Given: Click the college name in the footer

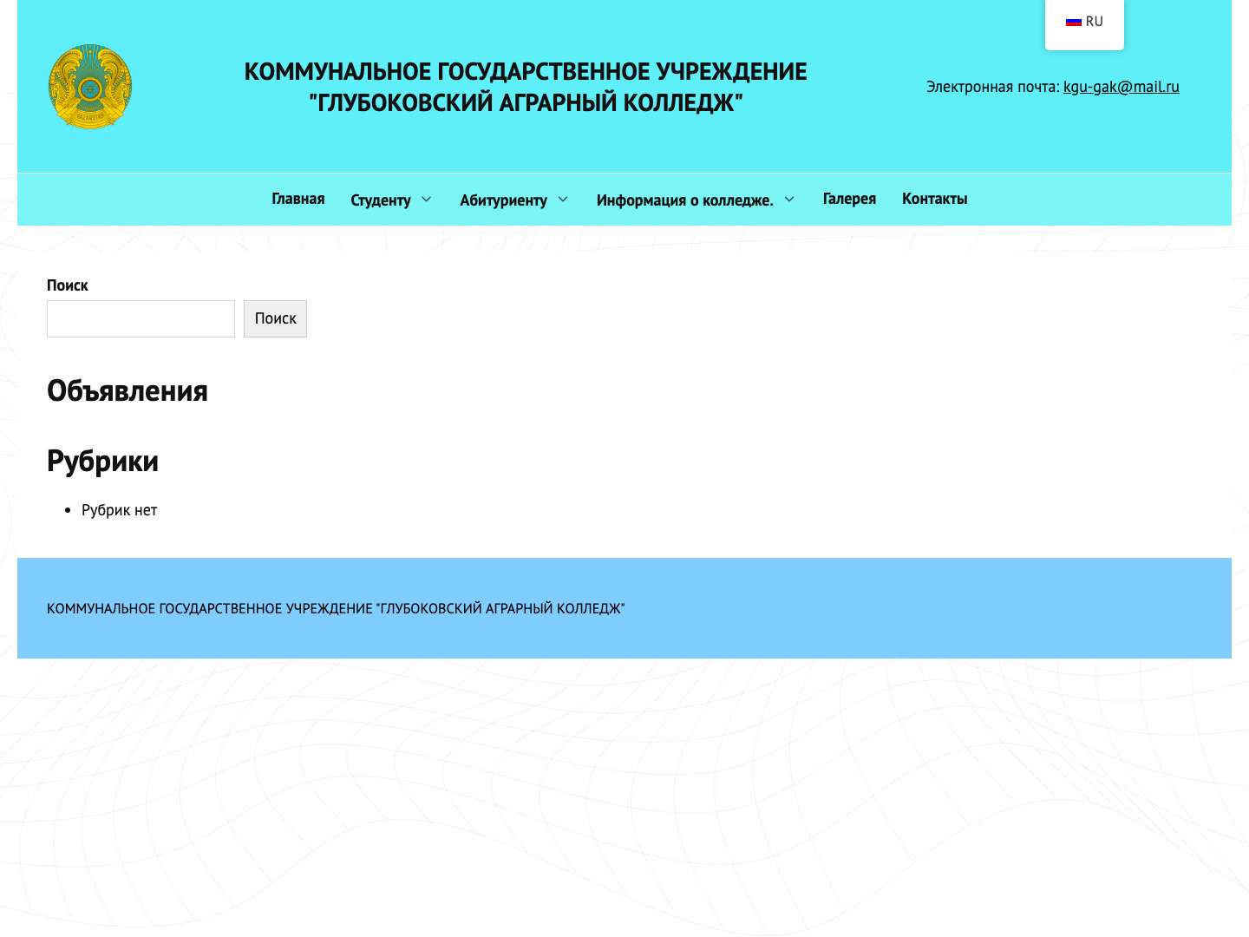Looking at the screenshot, I should pyautogui.click(x=336, y=608).
